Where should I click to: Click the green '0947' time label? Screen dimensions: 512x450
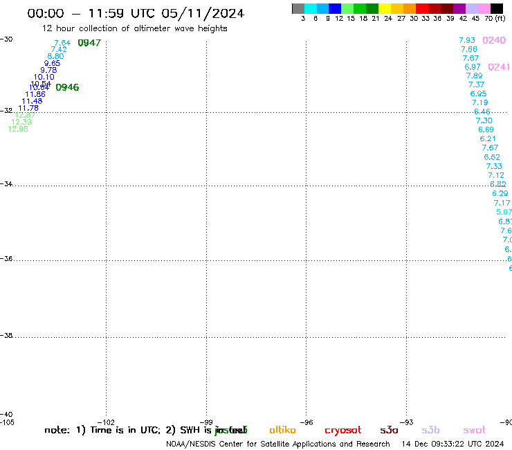click(x=89, y=43)
